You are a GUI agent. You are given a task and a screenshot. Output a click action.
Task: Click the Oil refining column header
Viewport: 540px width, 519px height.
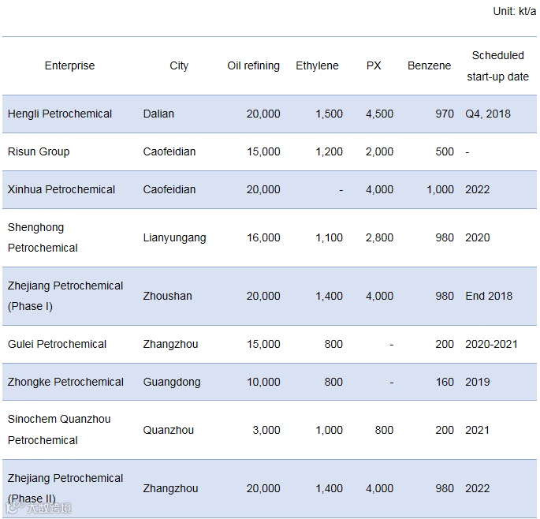(253, 65)
